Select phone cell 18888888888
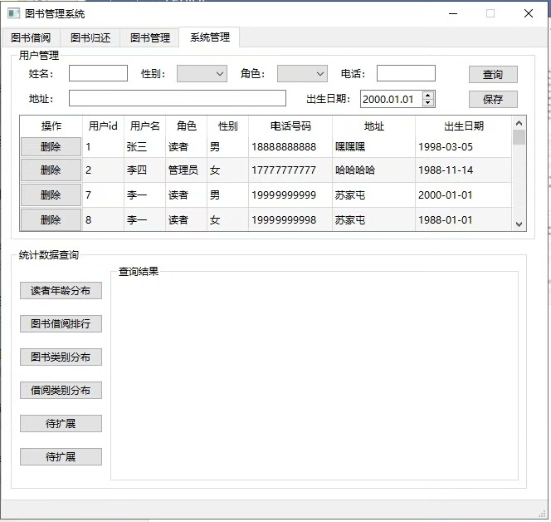Screen dimensions: 551x522 coord(290,146)
